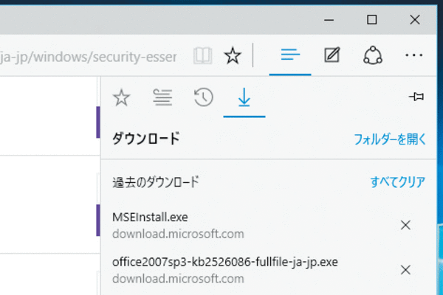Minimize the Edge window
The height and width of the screenshot is (295, 443).
tap(329, 20)
